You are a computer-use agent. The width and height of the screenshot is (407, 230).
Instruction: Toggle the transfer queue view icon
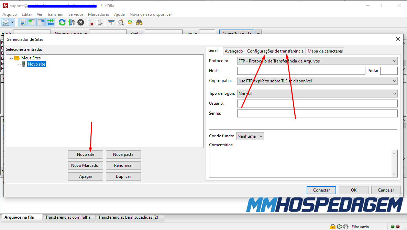[x=50, y=23]
